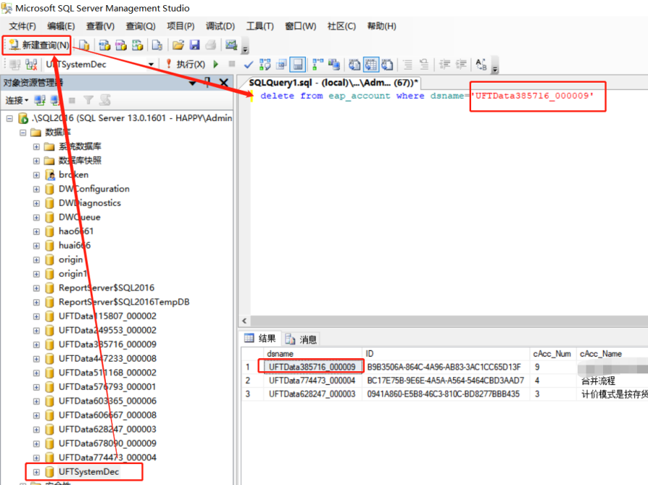
Task: Click the Print icon in toolbar
Action: [x=211, y=45]
